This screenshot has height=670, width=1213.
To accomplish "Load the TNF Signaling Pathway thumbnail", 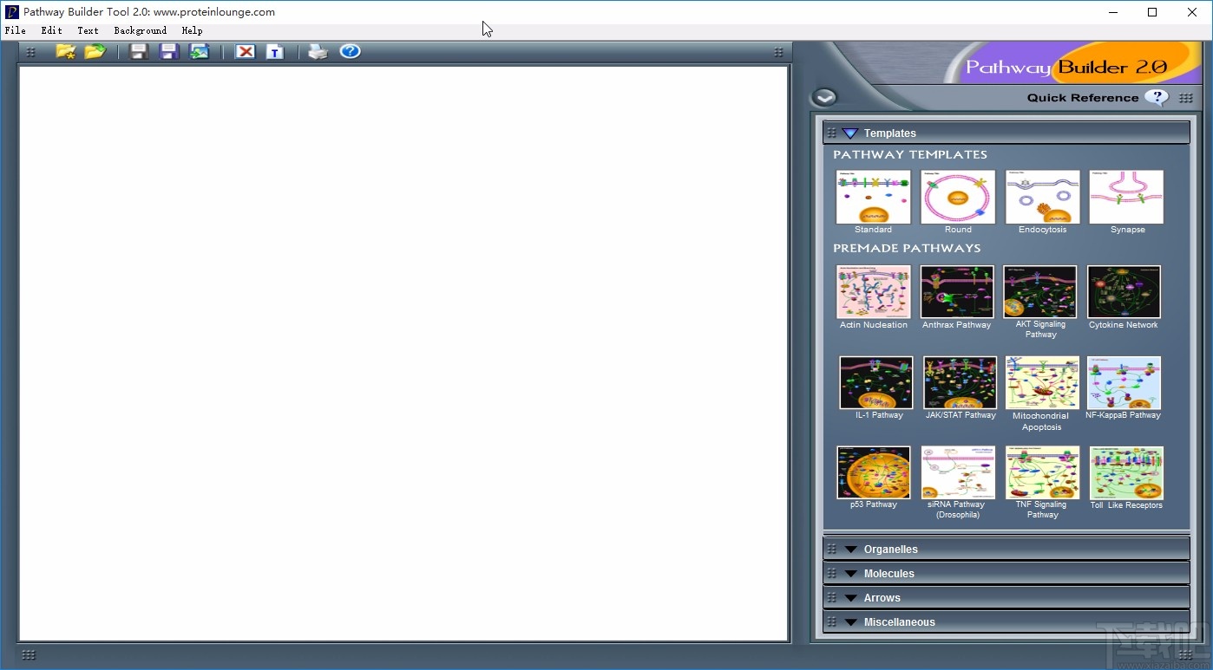I will click(x=1042, y=472).
